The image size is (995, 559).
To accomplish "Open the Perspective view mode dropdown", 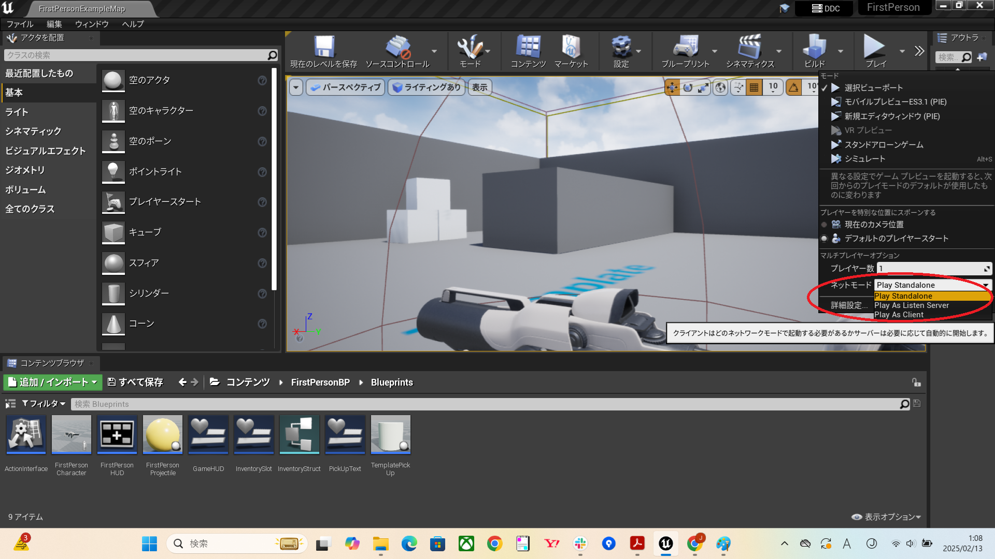I will (x=346, y=87).
